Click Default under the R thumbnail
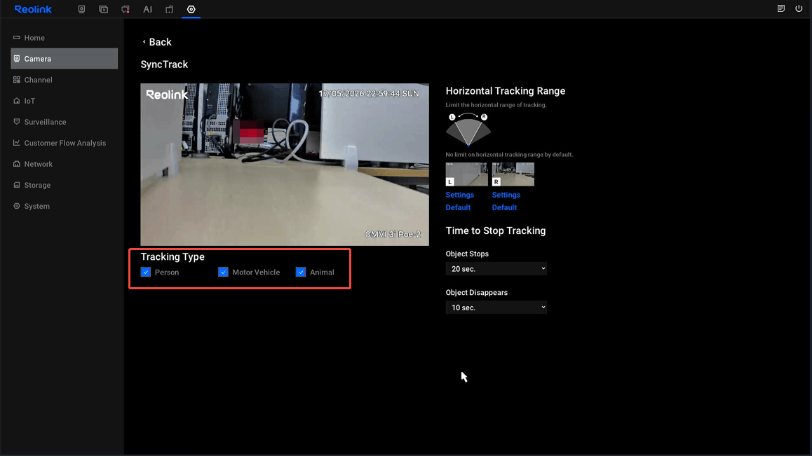Viewport: 812px width, 456px height. pyautogui.click(x=504, y=207)
